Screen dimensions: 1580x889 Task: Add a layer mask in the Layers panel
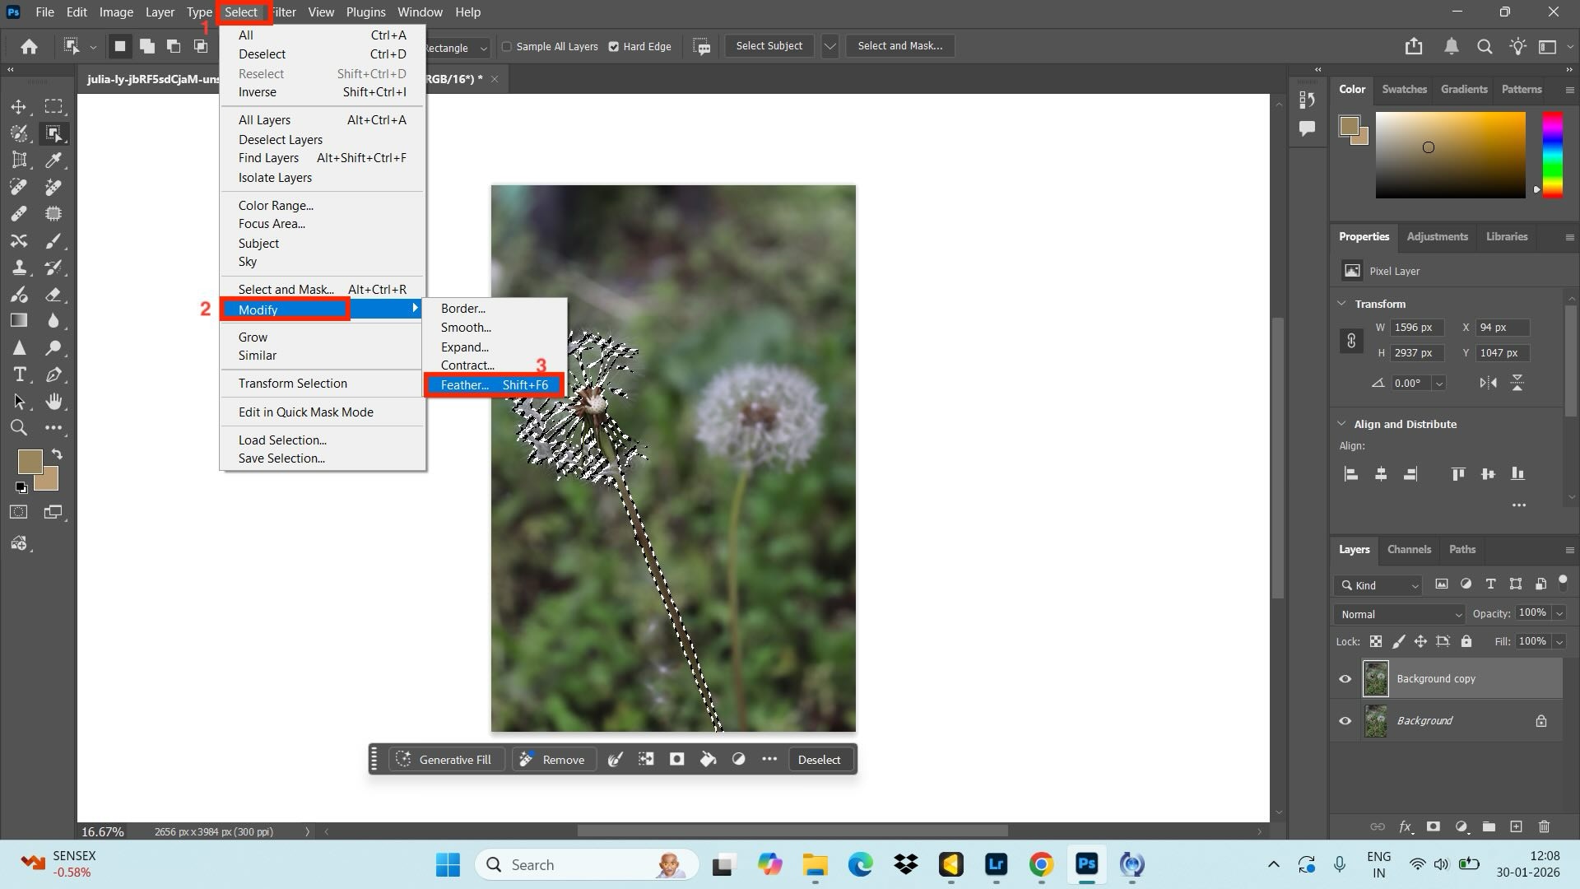[1434, 826]
